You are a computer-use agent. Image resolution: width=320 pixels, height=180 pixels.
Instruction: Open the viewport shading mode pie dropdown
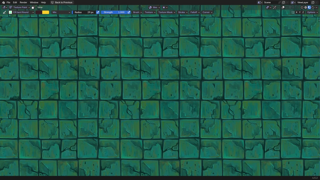165,7
